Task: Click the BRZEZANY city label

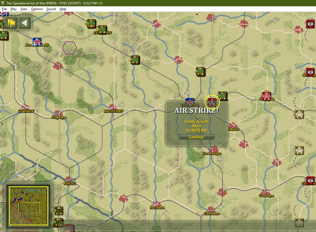Action: tap(113, 111)
